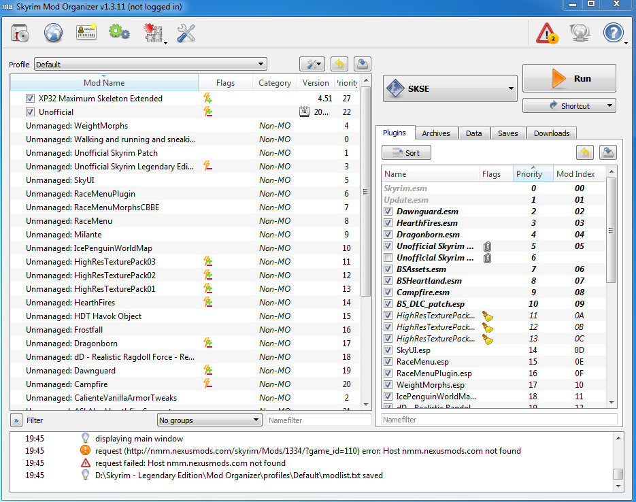Open the Profile dropdown showing Default
The width and height of the screenshot is (636, 502).
click(x=150, y=64)
